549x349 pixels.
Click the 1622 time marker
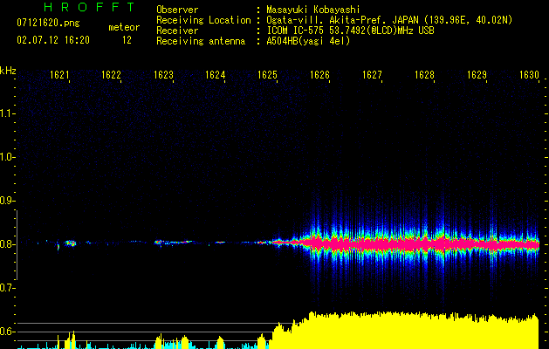pyautogui.click(x=111, y=75)
